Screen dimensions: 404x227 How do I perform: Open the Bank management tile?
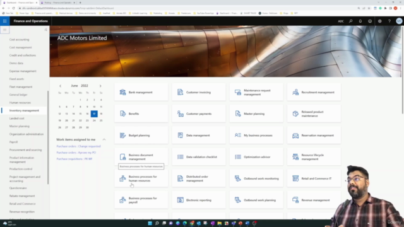click(141, 92)
